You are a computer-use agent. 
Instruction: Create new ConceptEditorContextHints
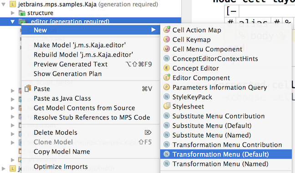point(226,59)
